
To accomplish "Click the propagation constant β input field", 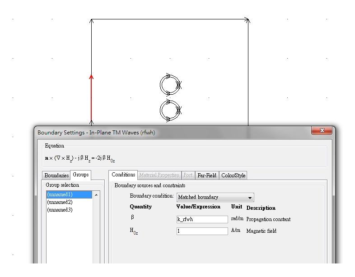I will click(202, 219).
